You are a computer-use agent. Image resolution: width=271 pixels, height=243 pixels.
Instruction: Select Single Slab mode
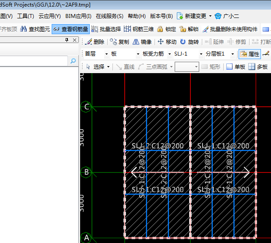pyautogui.click(x=236, y=67)
